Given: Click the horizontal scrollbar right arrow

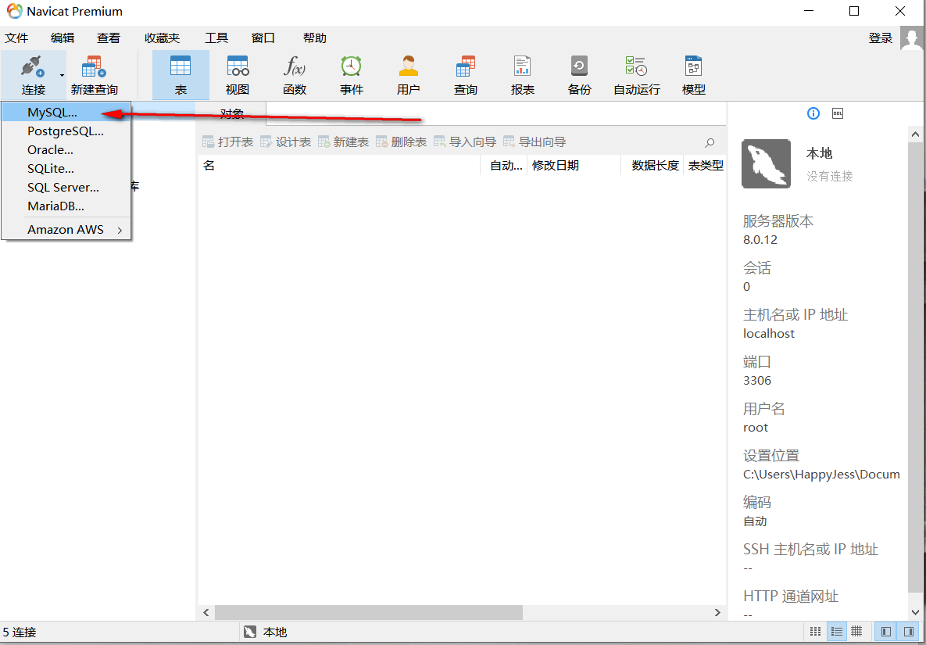Looking at the screenshot, I should [x=717, y=612].
